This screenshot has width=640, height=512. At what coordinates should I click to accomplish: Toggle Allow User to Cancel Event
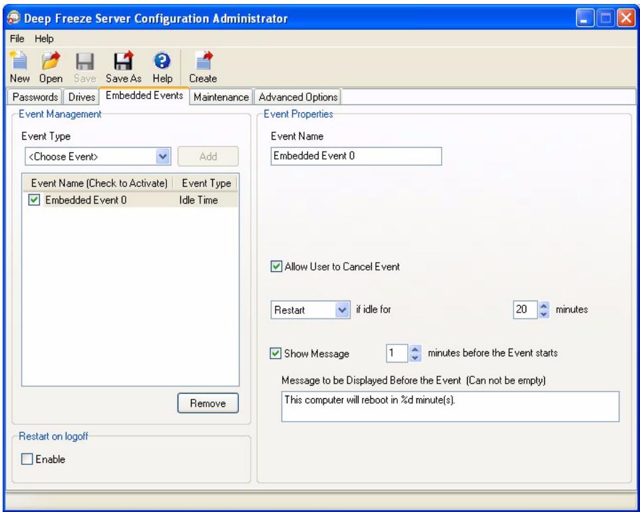point(276,267)
